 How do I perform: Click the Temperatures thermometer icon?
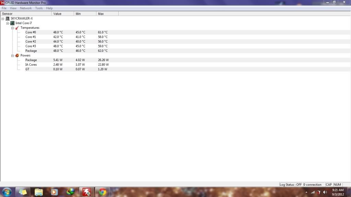point(17,28)
